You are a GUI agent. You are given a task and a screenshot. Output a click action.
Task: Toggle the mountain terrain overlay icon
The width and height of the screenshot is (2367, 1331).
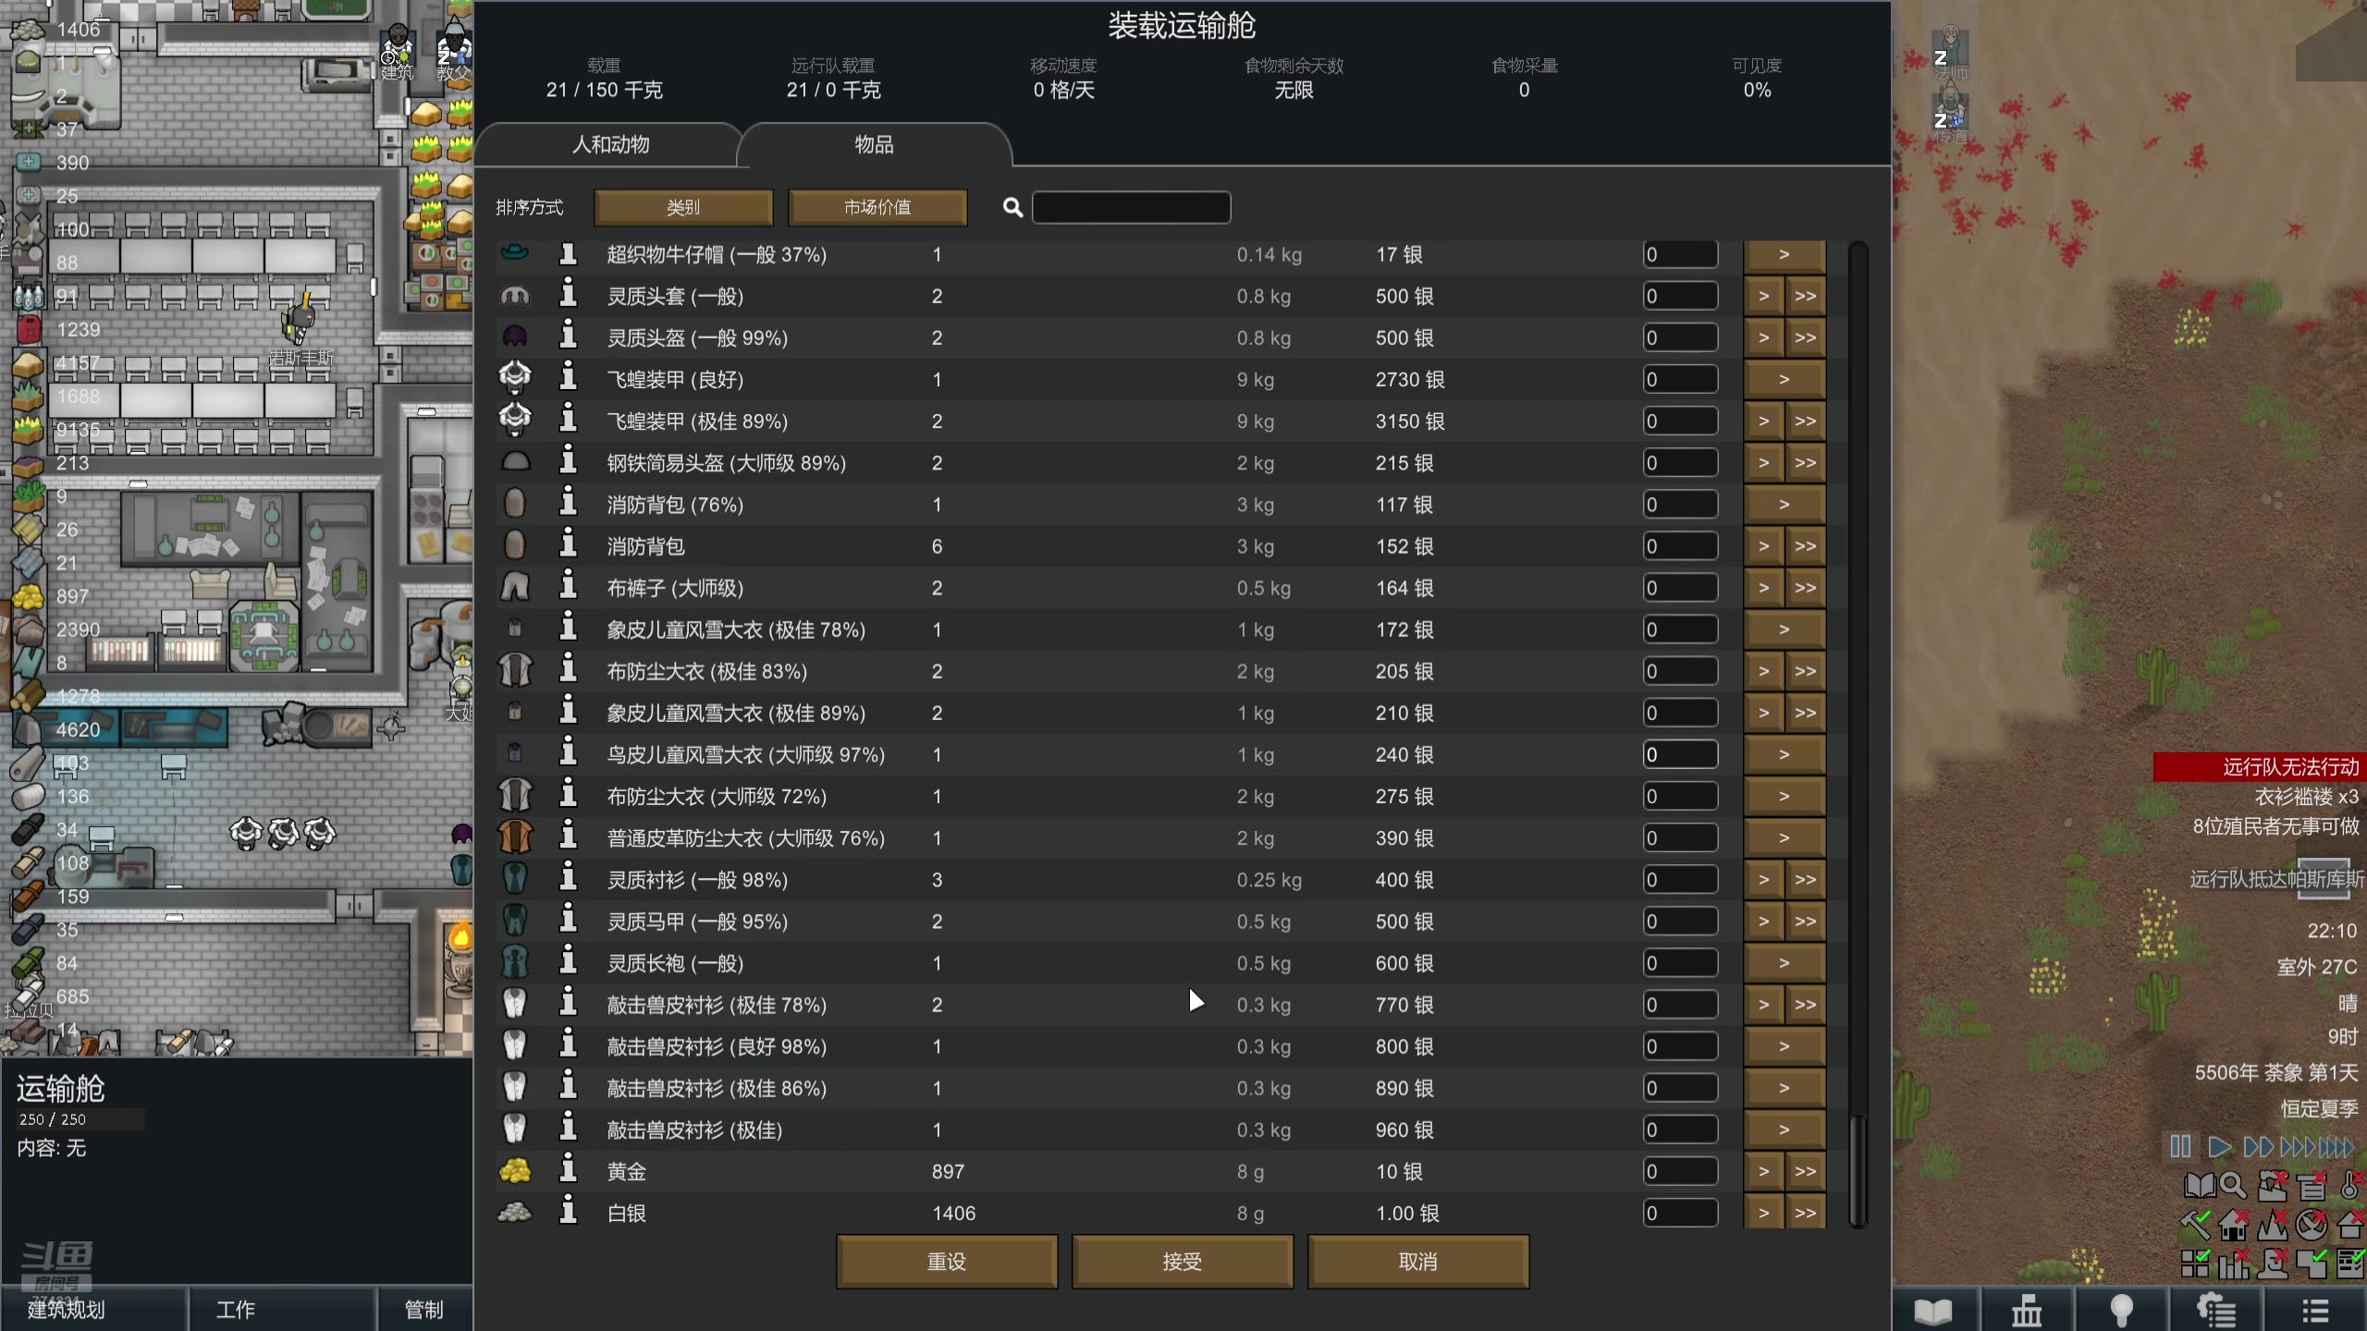pos(2273,1224)
